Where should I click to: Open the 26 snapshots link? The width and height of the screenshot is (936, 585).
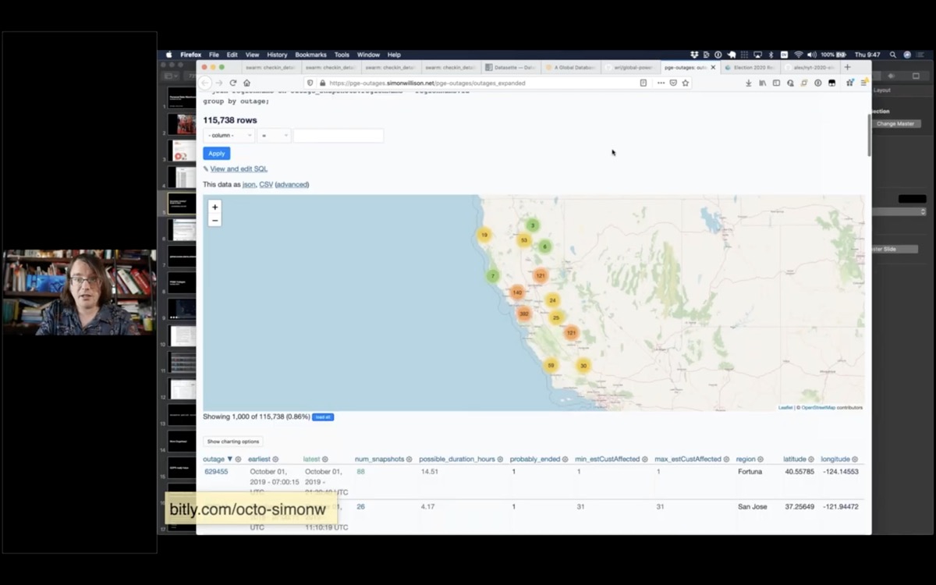pos(360,507)
